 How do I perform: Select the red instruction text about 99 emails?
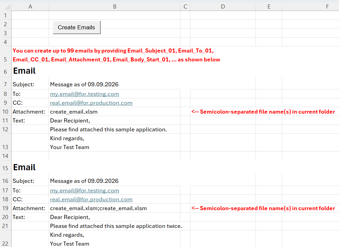click(116, 55)
